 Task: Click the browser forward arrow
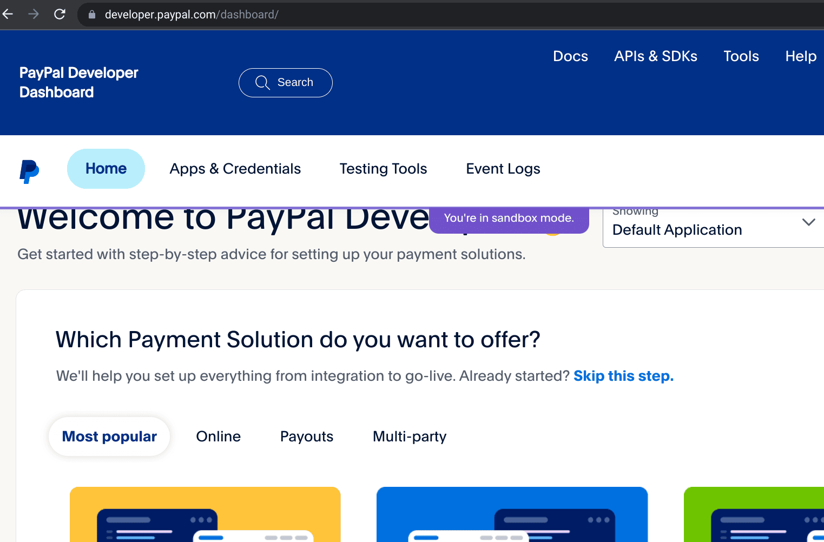(34, 14)
